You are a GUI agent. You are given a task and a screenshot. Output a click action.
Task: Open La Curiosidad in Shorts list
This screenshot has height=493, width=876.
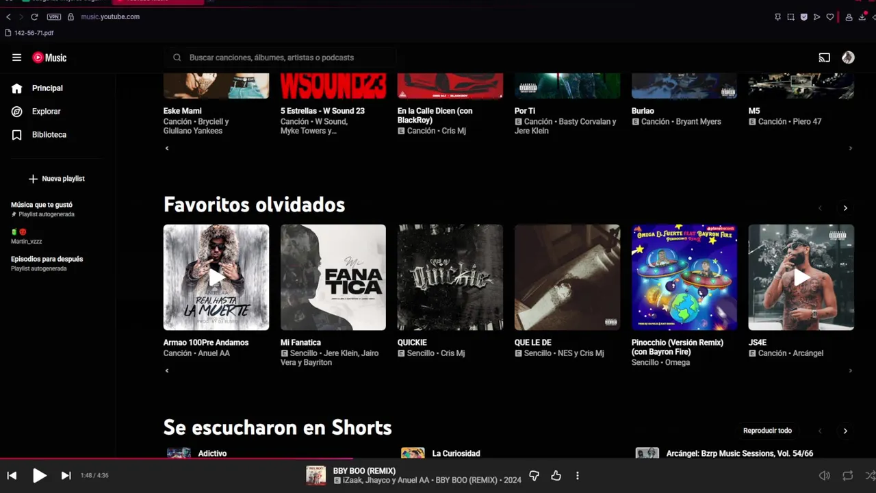coord(456,453)
